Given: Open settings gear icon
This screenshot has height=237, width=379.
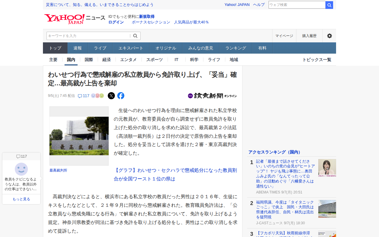Looking at the screenshot, I should (x=329, y=36).
